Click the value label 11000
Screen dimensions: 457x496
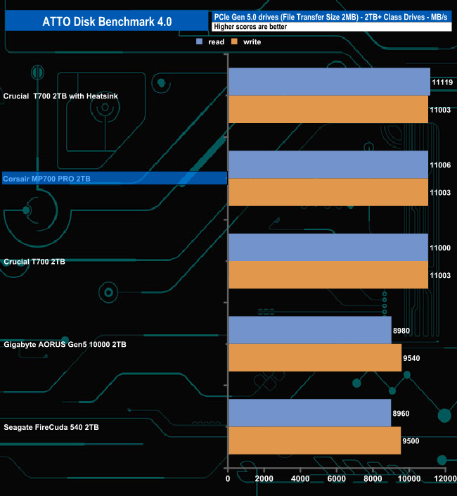440,248
